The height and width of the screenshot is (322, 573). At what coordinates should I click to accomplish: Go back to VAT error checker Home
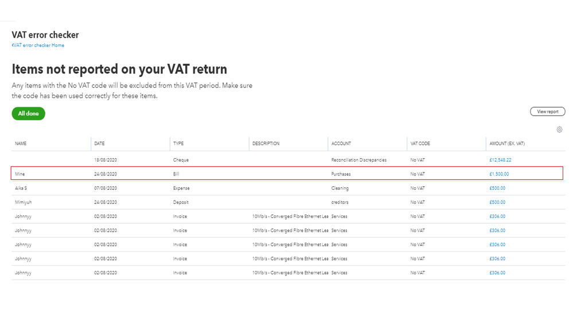coord(38,45)
